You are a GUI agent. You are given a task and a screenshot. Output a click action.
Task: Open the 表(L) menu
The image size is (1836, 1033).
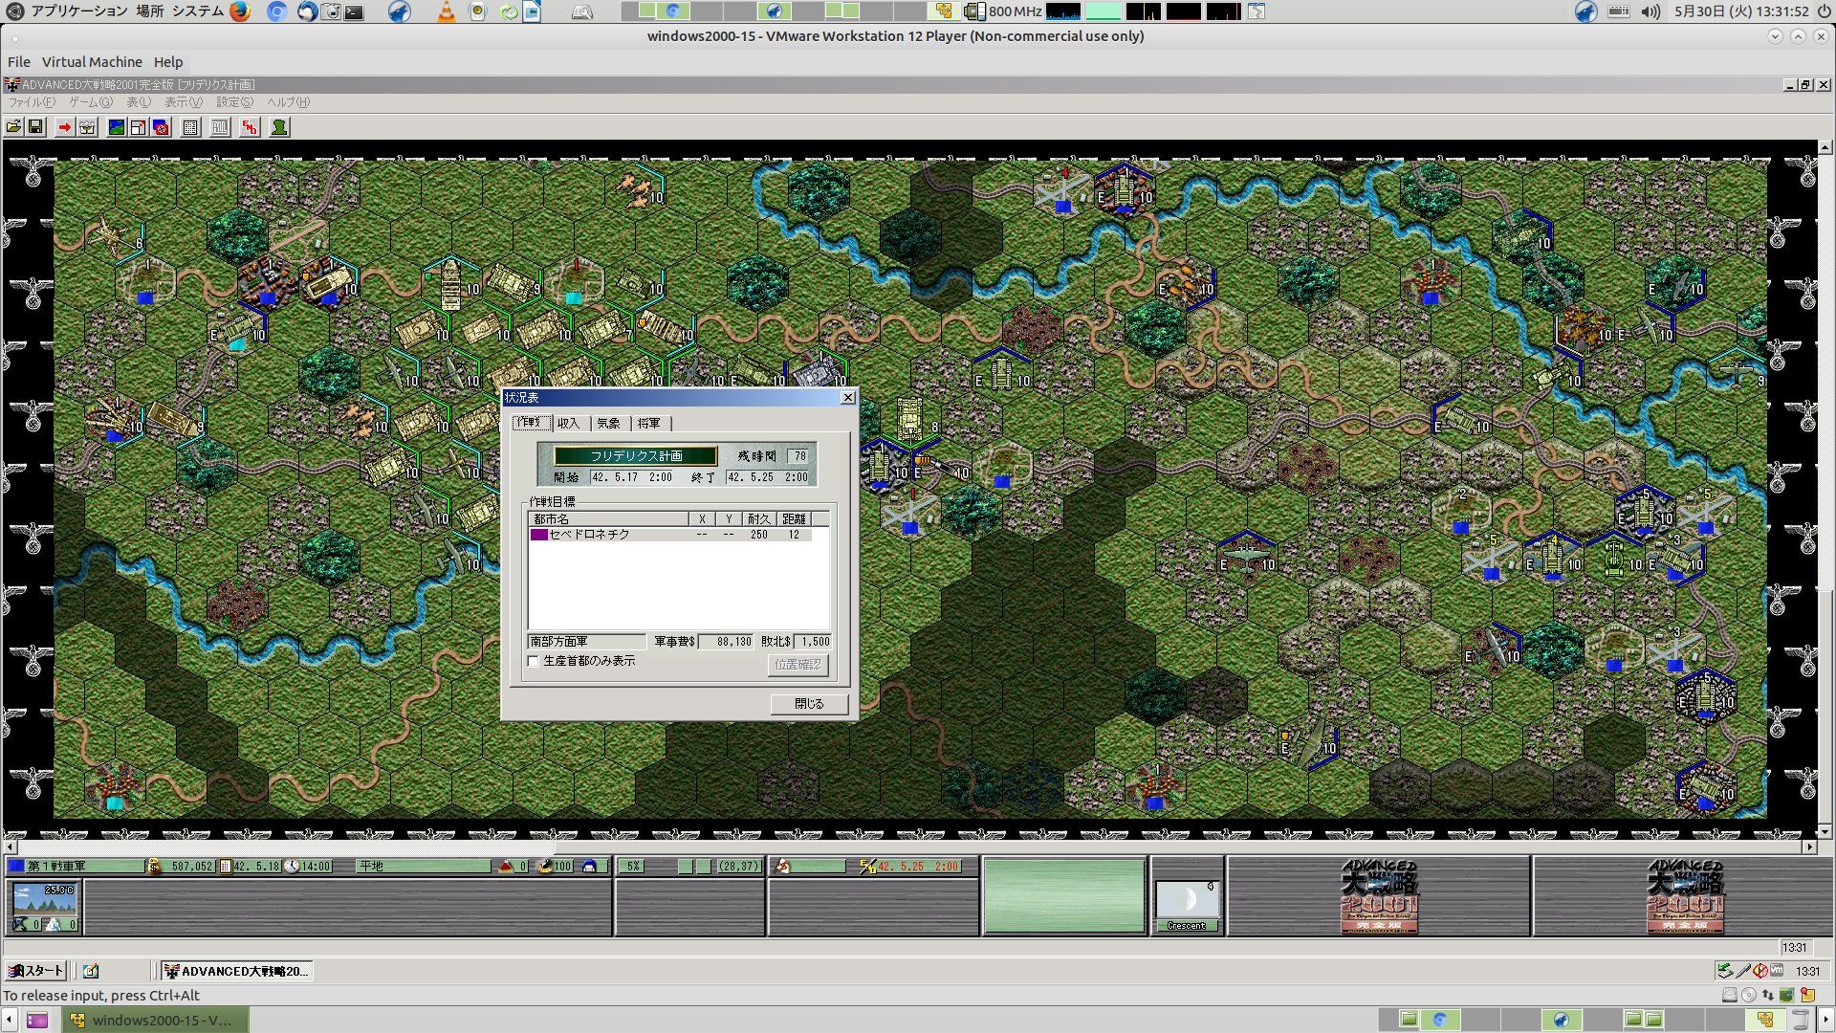(139, 102)
